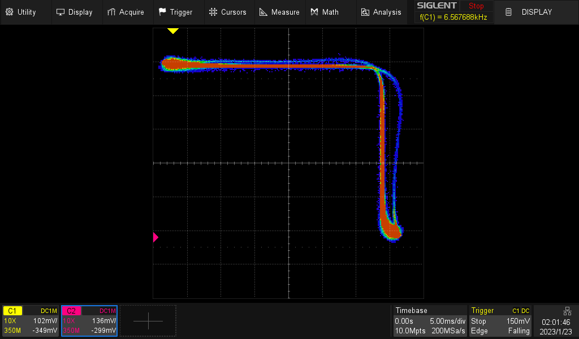Open the Cursors menu

pos(227,12)
